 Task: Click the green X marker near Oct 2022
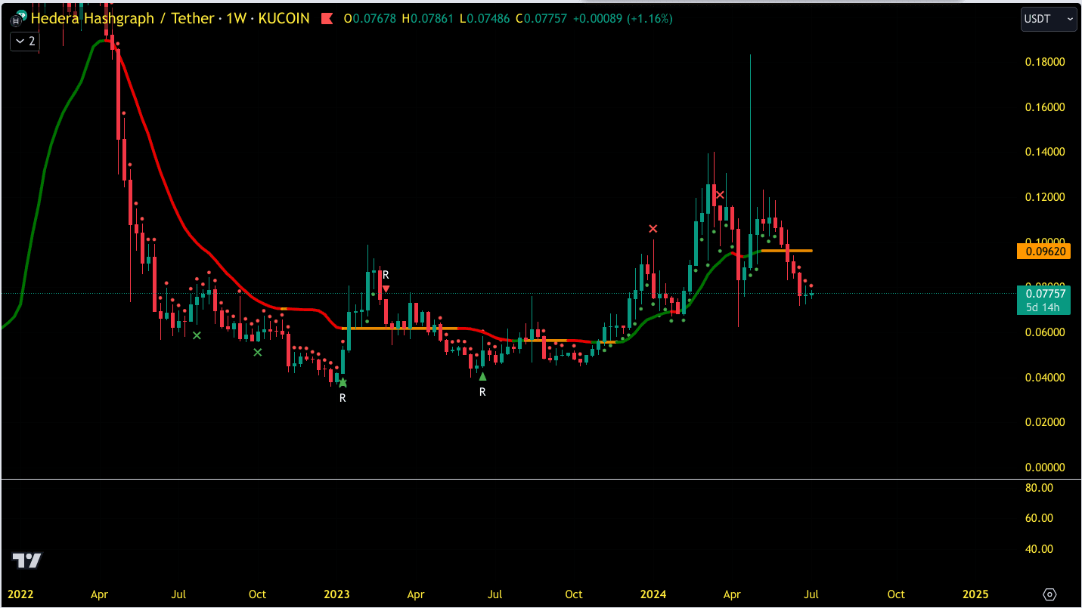(258, 352)
